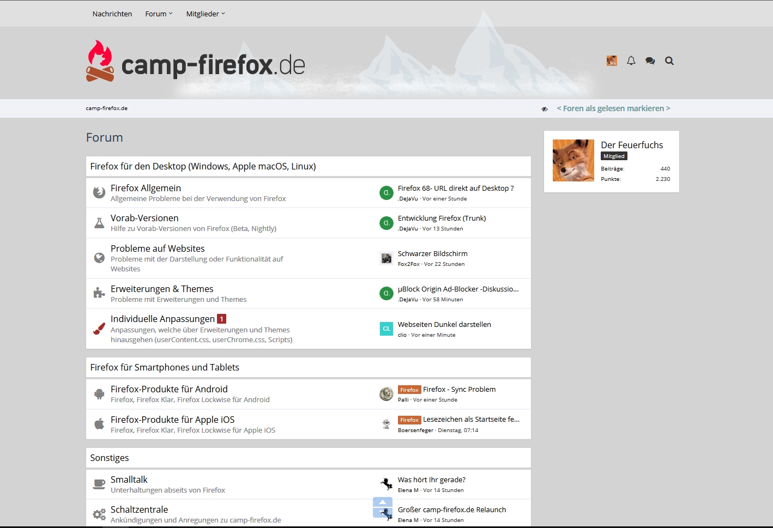The height and width of the screenshot is (528, 773).
Task: Open user link 'clio'
Action: 402,335
